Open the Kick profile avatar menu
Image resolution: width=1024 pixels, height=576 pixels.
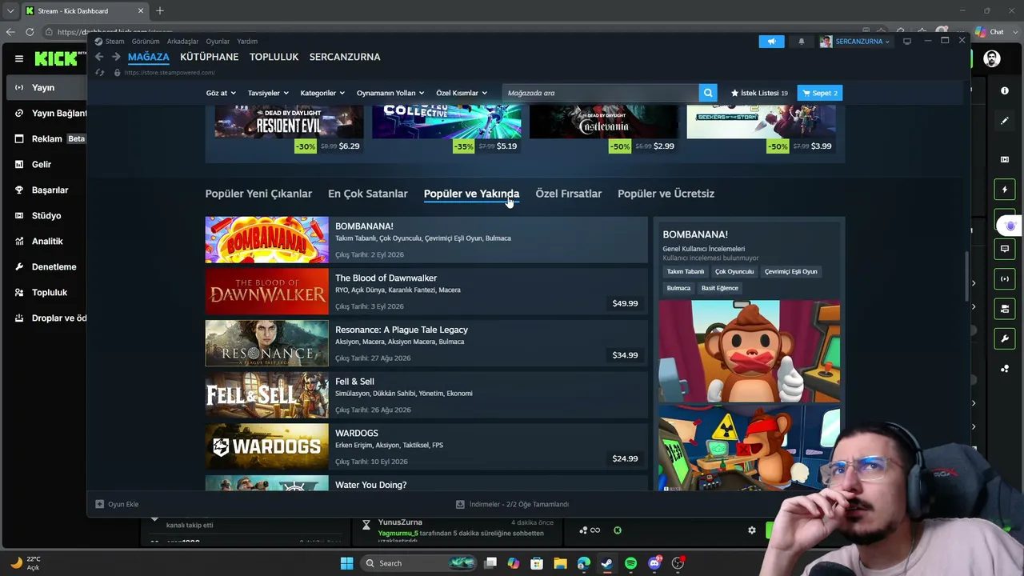click(992, 58)
